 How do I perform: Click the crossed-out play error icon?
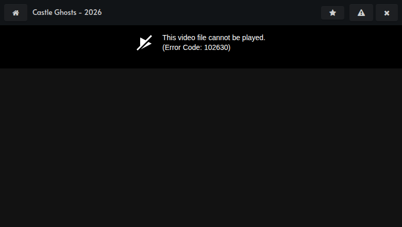[x=144, y=43]
